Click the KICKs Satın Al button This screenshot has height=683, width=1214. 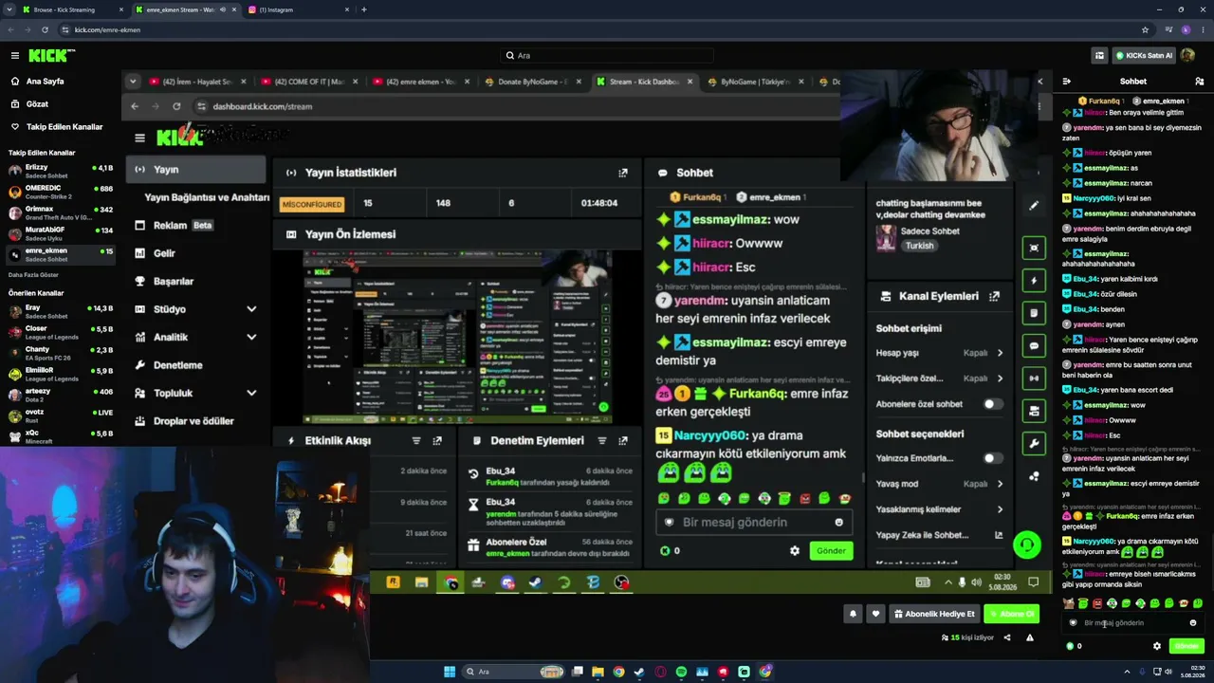[1143, 56]
